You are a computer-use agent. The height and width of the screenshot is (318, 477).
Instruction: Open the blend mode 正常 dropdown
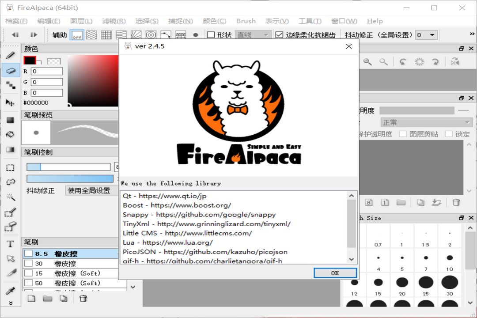pyautogui.click(x=425, y=122)
